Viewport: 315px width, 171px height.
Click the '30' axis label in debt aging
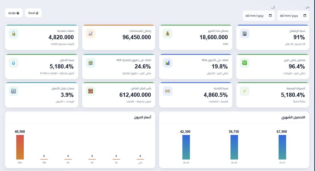pyautogui.click(x=116, y=163)
